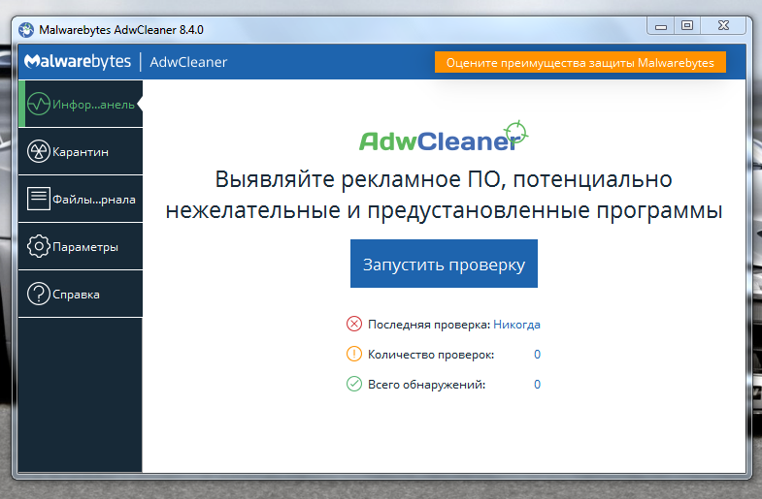Screen dimensions: 762x499
Task: Click the Всего обнаружений value 0
Action: pos(537,385)
